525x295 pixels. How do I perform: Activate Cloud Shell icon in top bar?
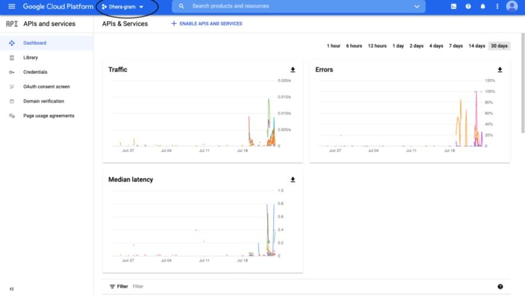click(x=453, y=7)
